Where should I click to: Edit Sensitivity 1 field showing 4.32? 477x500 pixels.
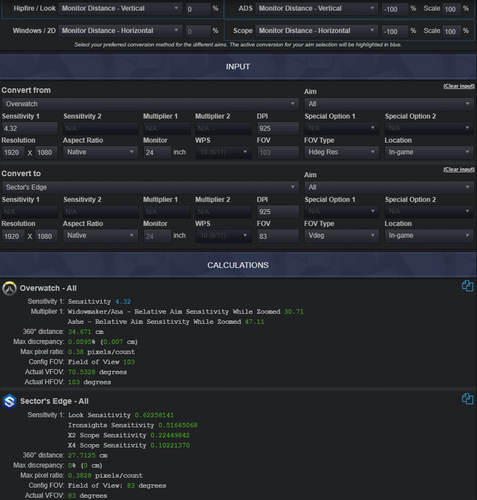tap(30, 128)
